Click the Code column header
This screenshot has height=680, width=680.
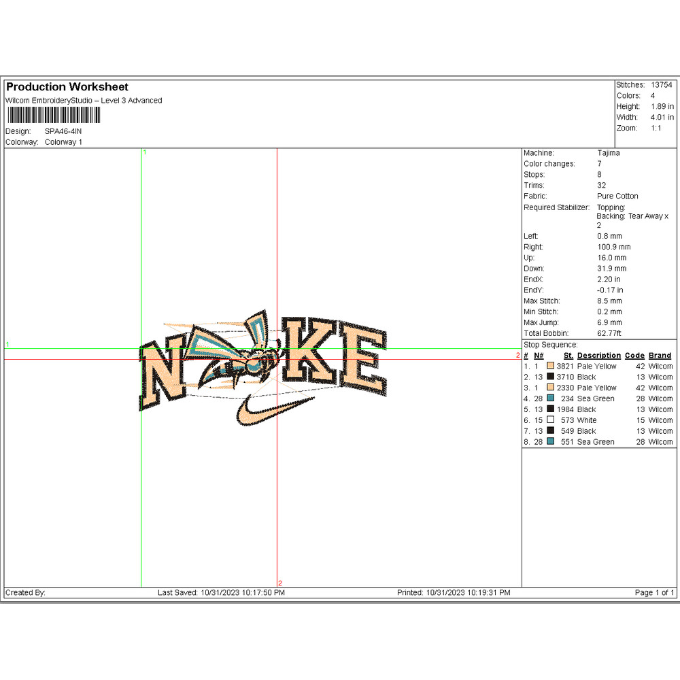click(x=634, y=356)
